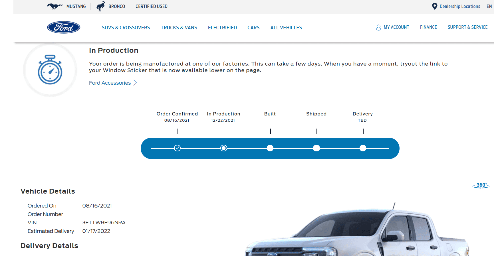Open Dealership Locations
494x256 pixels.
coord(460,6)
